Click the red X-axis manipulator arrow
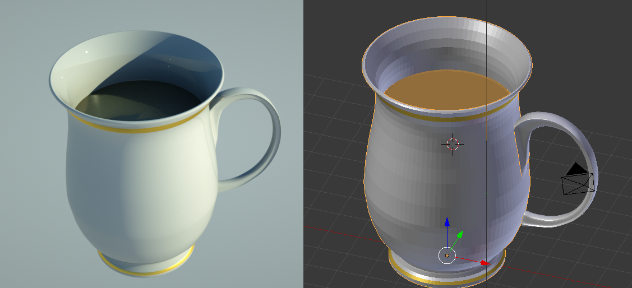 click(x=485, y=263)
